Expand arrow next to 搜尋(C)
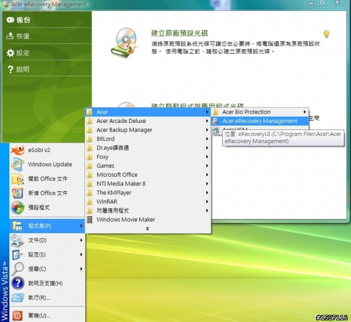Image resolution: width=351 pixels, height=322 pixels. click(81, 269)
